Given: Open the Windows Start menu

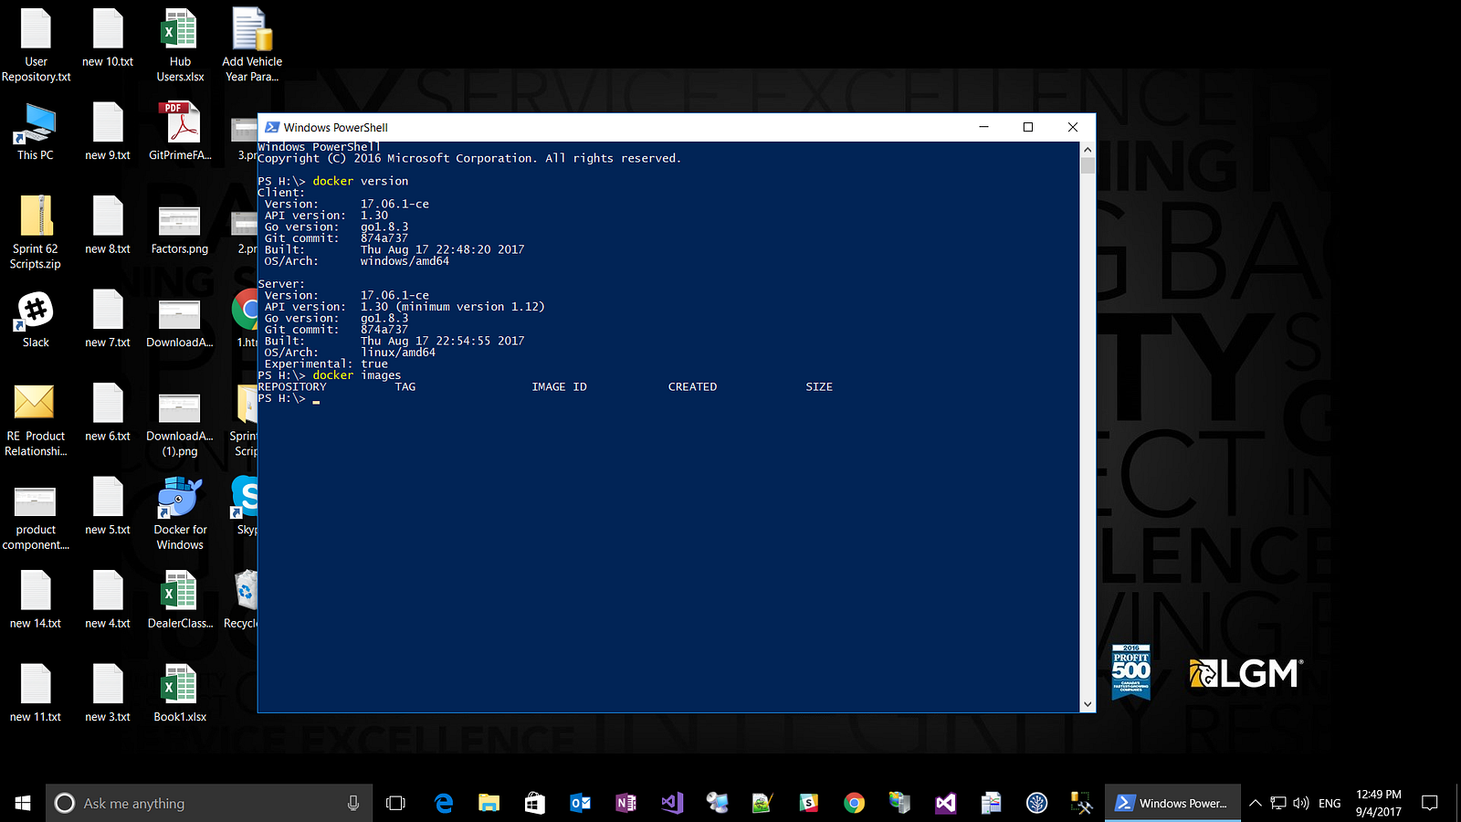Looking at the screenshot, I should coord(23,803).
